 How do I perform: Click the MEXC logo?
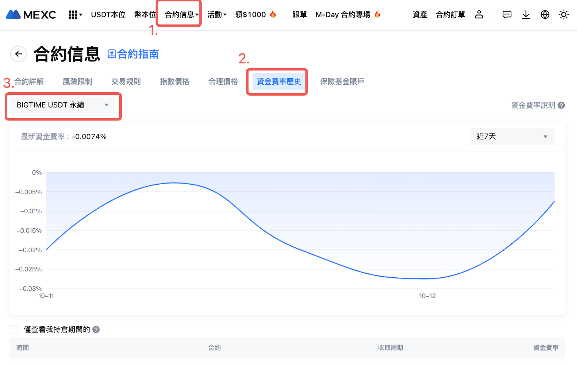[31, 15]
